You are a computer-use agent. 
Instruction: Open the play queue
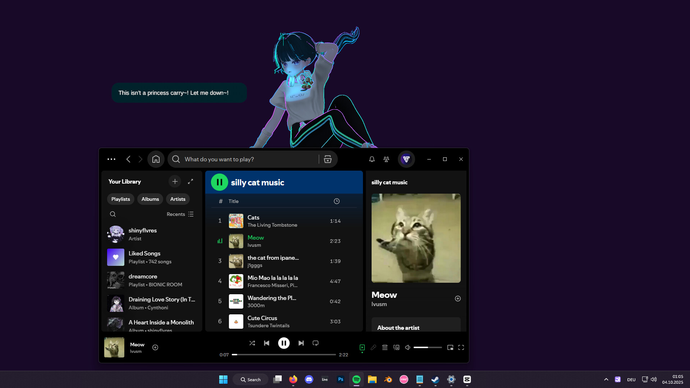tap(385, 347)
